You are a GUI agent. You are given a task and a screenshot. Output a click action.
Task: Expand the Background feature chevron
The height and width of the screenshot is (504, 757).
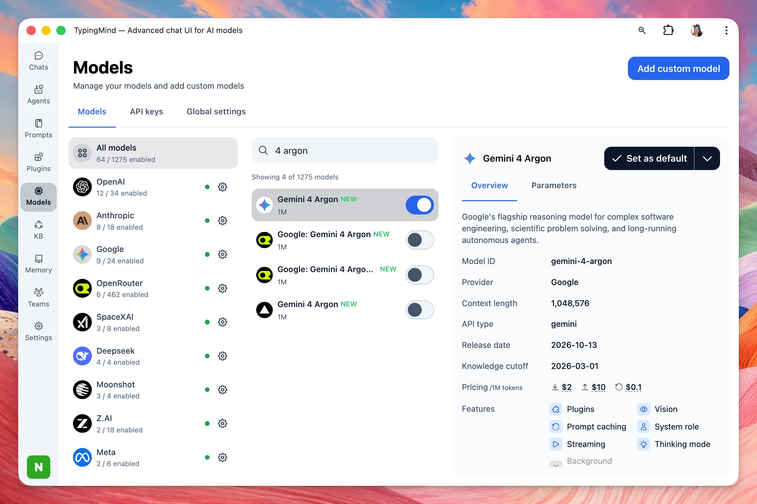(556, 464)
